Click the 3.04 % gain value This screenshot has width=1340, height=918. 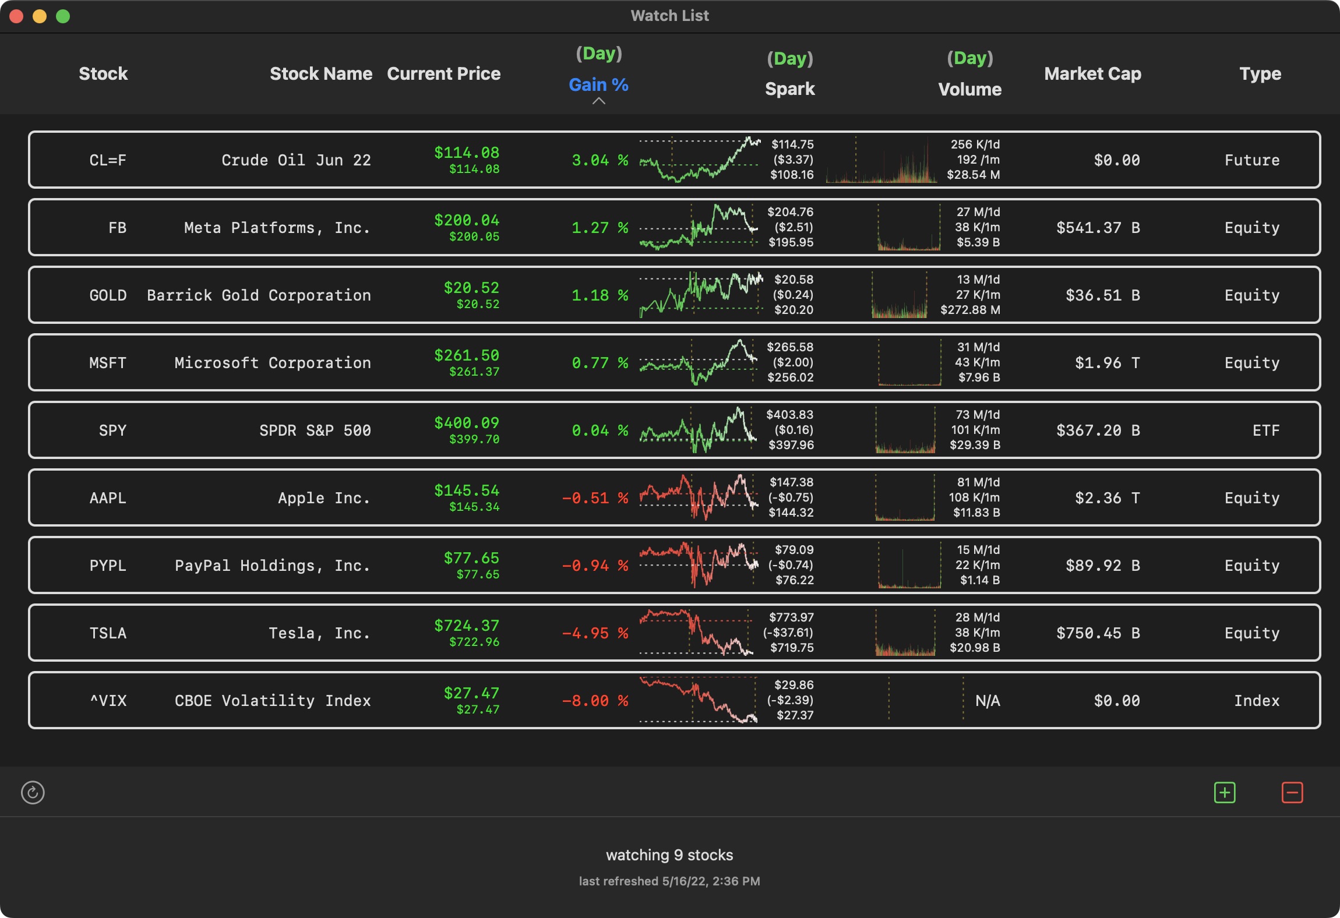[x=600, y=160]
